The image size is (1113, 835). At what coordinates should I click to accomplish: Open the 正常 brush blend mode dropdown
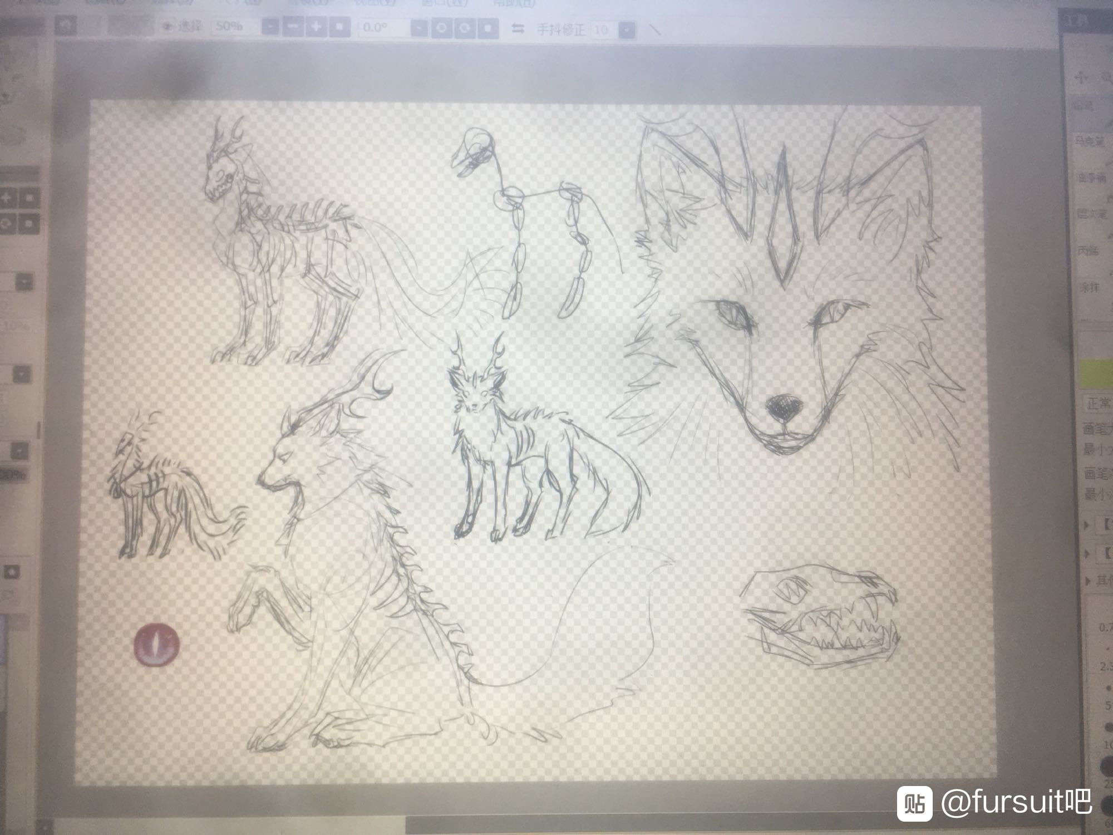pyautogui.click(x=1097, y=402)
